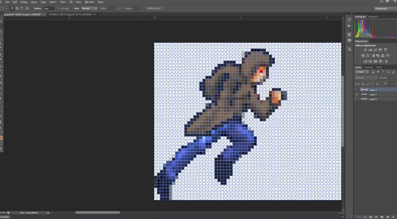The image size is (397, 219).
Task: Click the horizontal scrollbar thumb
Action: pyautogui.click(x=98, y=213)
